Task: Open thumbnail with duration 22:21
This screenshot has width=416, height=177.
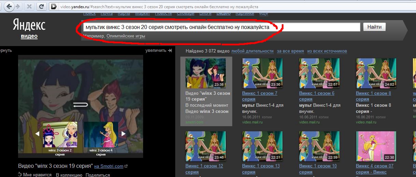Action: (x=262, y=146)
